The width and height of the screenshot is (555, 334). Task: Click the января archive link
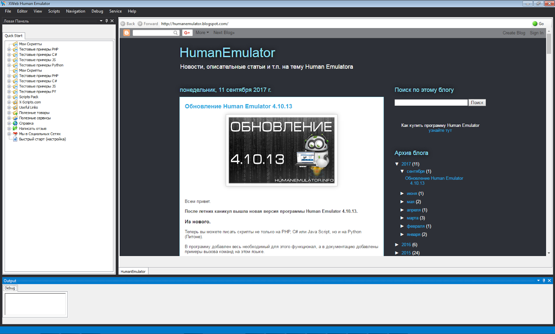coord(413,234)
